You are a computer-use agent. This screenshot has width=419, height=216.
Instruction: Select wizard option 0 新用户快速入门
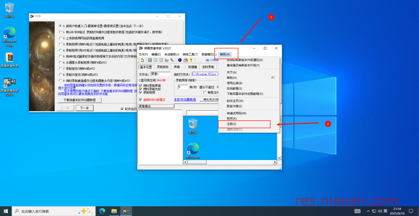click(101, 26)
